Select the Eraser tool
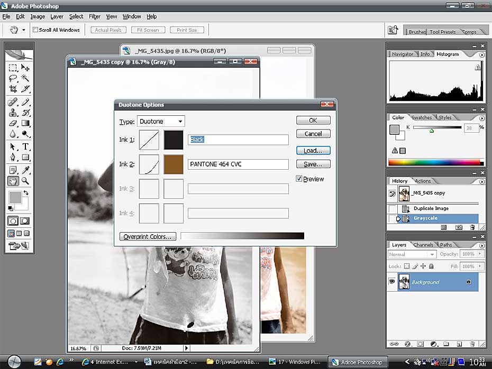The image size is (492, 369). click(x=13, y=123)
